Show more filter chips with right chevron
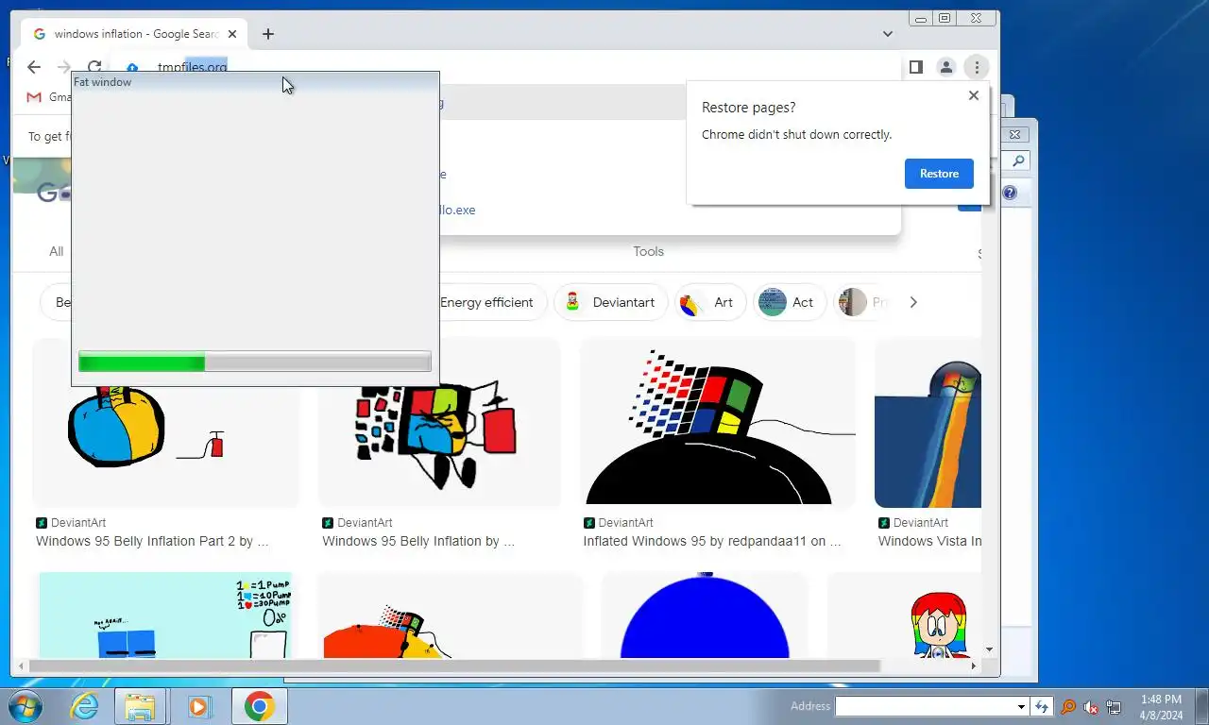1209x725 pixels. (912, 302)
